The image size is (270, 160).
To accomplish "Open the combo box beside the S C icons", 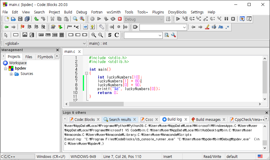I will click(143, 35).
